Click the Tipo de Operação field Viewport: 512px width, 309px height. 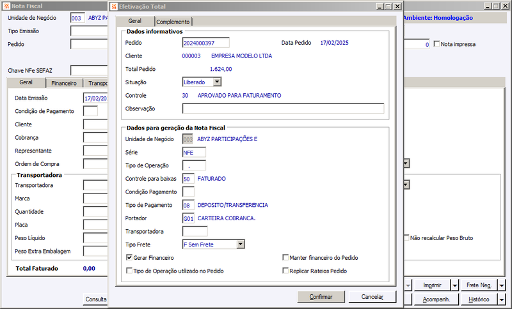(x=194, y=165)
